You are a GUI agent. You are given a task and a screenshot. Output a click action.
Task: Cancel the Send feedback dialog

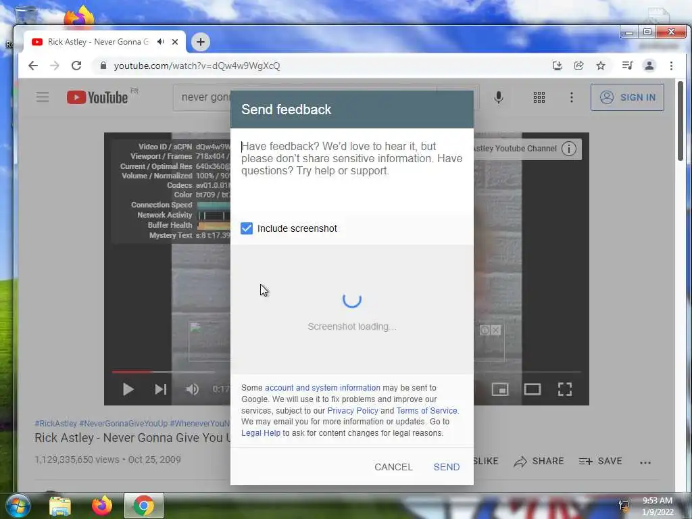pyautogui.click(x=393, y=467)
